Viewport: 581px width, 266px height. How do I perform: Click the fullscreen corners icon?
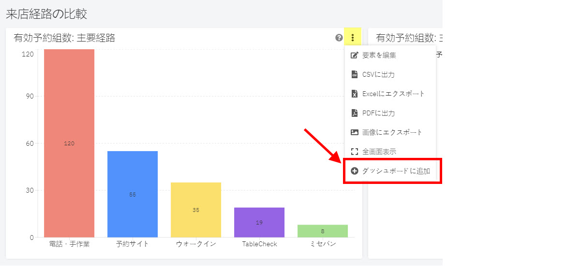click(x=354, y=152)
